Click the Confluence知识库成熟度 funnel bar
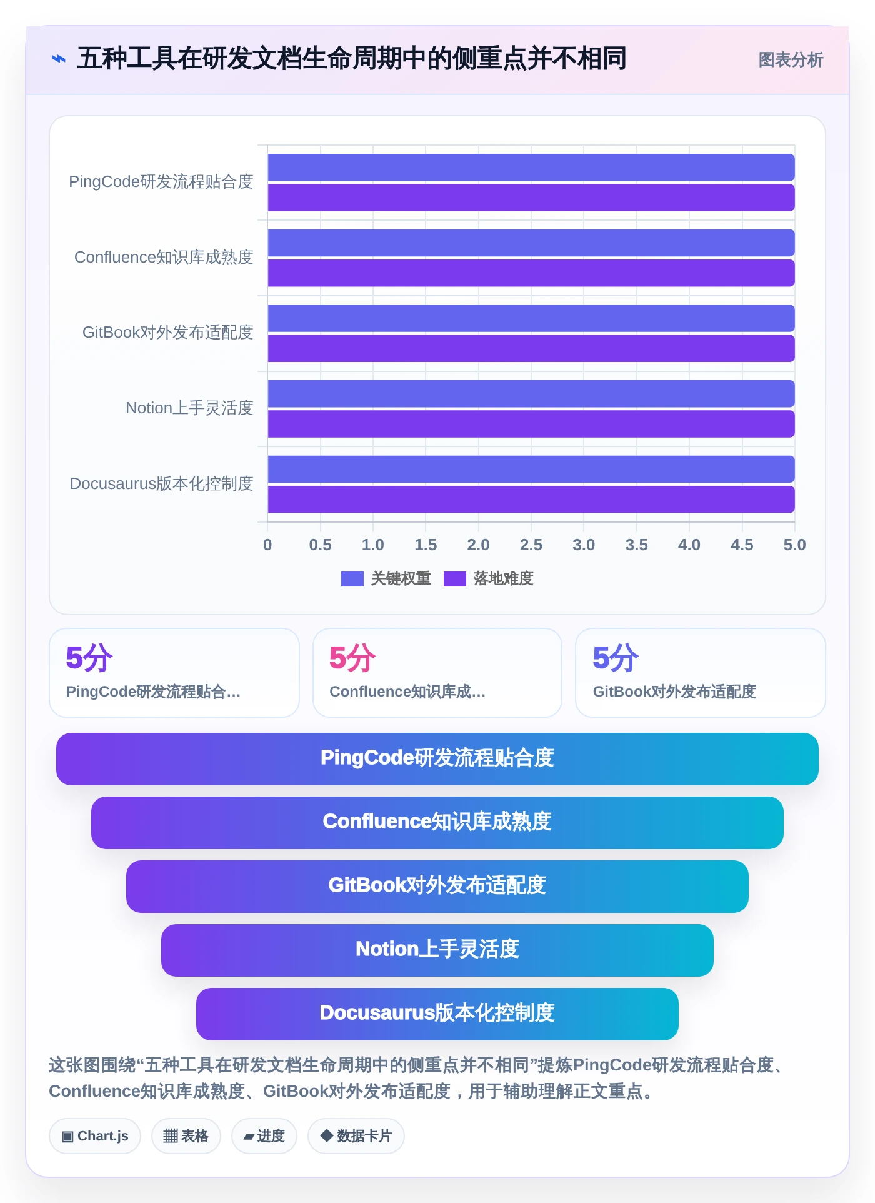The width and height of the screenshot is (875, 1203). (437, 823)
